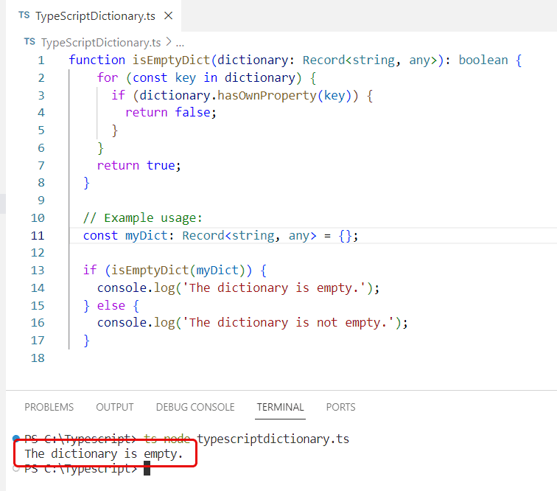Click the myDict variable on line 11

(146, 236)
